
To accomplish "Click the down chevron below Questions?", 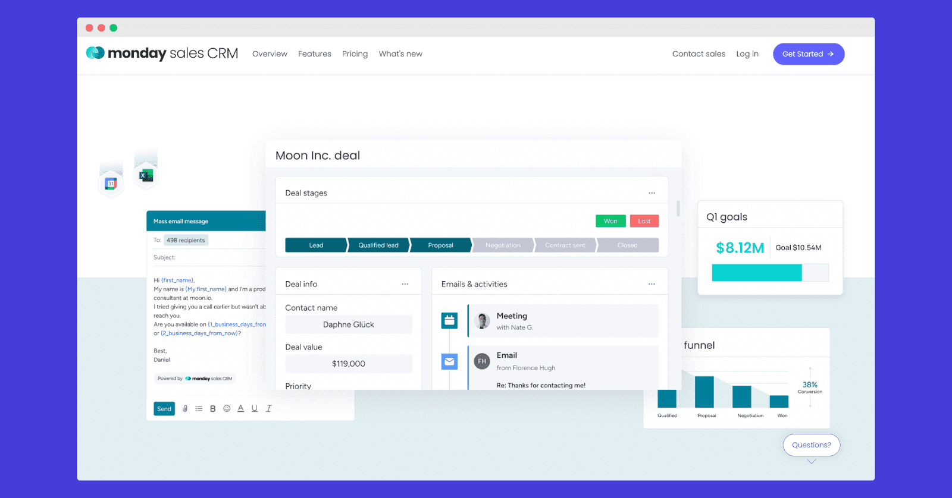I will point(812,461).
